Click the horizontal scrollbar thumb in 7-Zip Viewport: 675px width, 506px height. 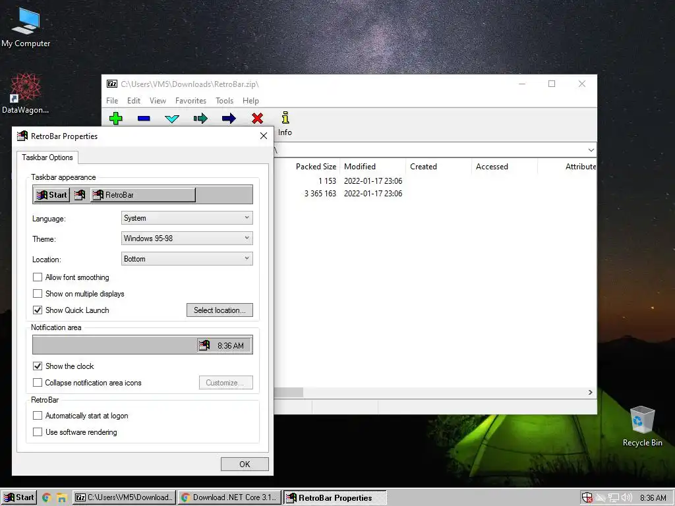(289, 392)
